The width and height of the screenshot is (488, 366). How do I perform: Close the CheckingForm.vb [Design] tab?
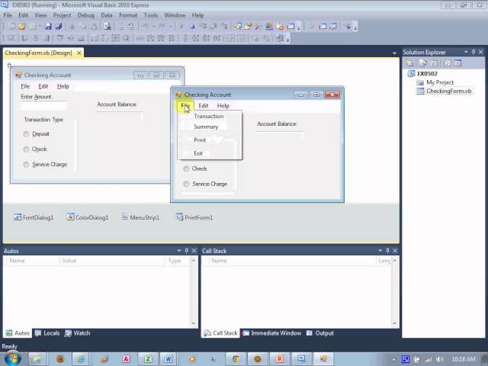79,53
